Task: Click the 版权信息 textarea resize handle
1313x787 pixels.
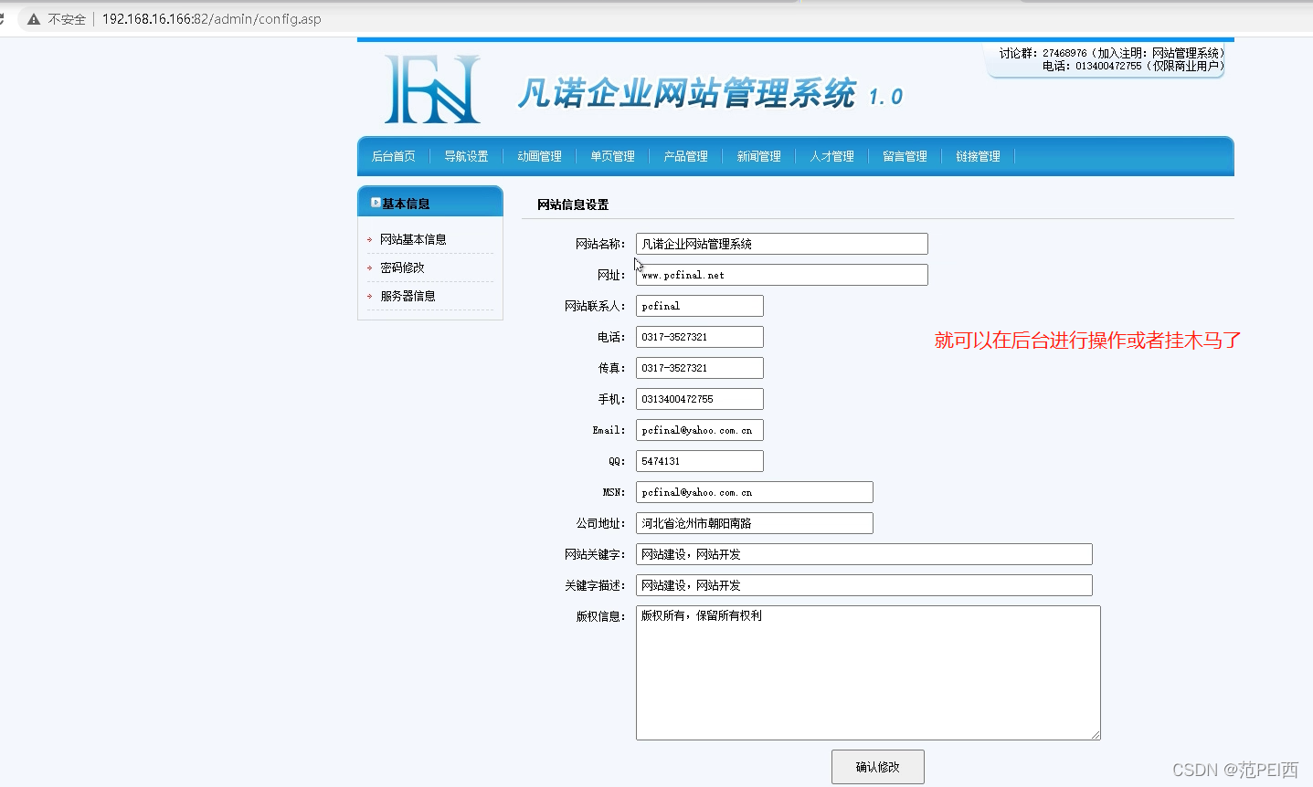Action: 1096,735
